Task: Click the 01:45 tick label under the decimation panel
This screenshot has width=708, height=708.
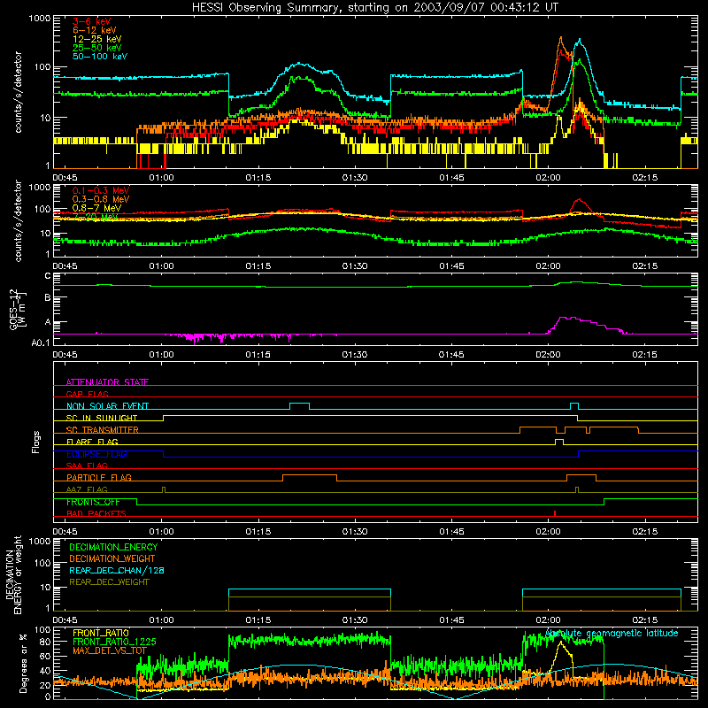Action: (x=451, y=620)
